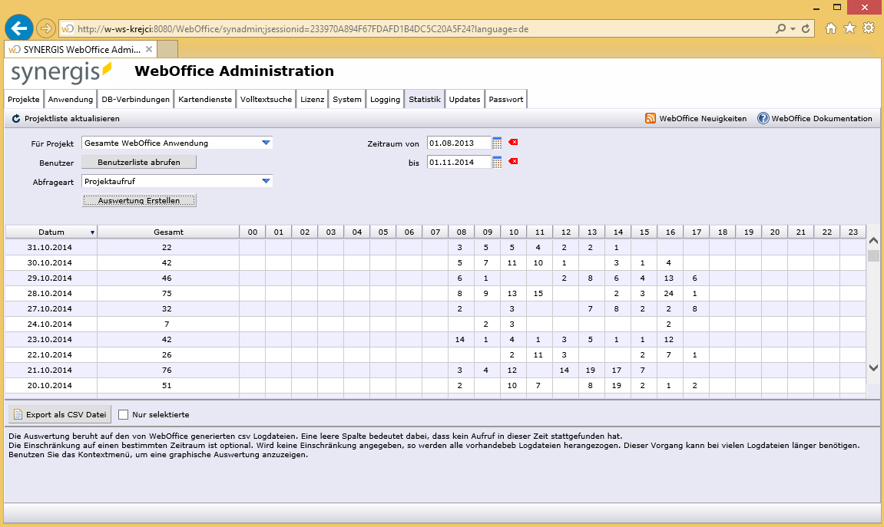Open browser settings gear icon
The width and height of the screenshot is (884, 527).
pyautogui.click(x=869, y=28)
